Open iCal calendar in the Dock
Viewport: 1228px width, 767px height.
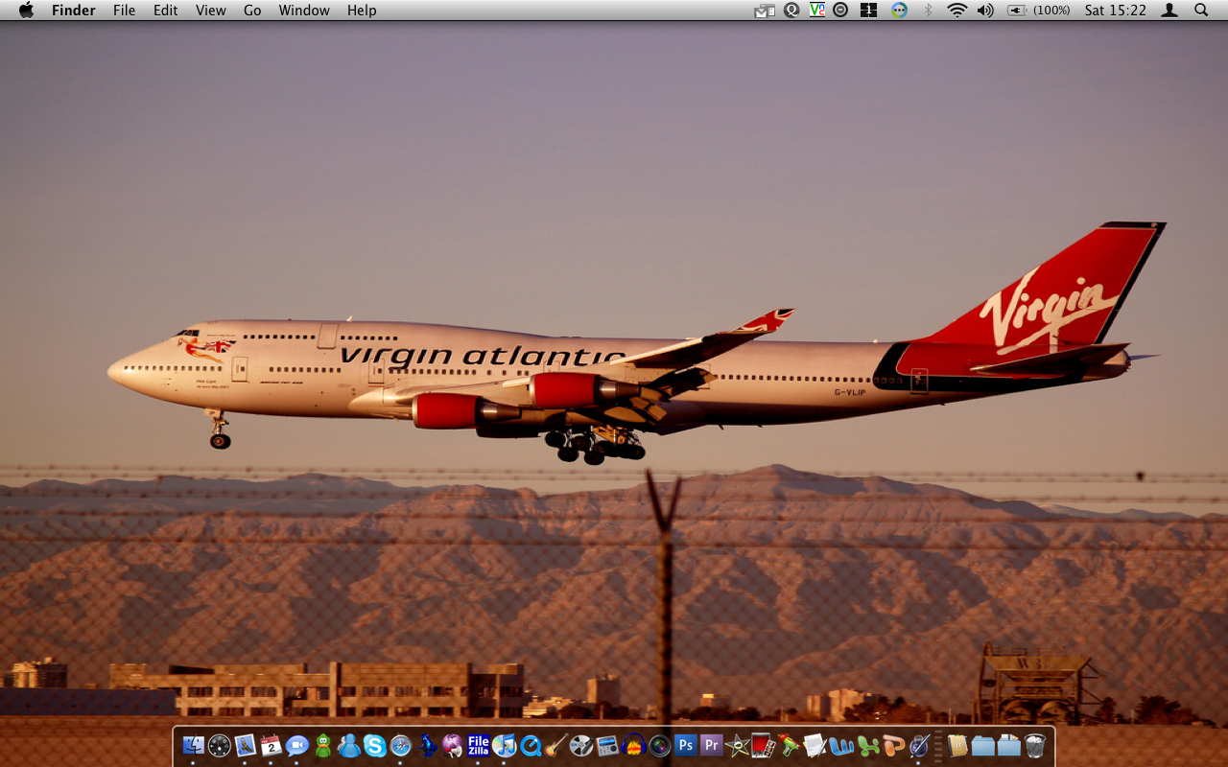[272, 745]
